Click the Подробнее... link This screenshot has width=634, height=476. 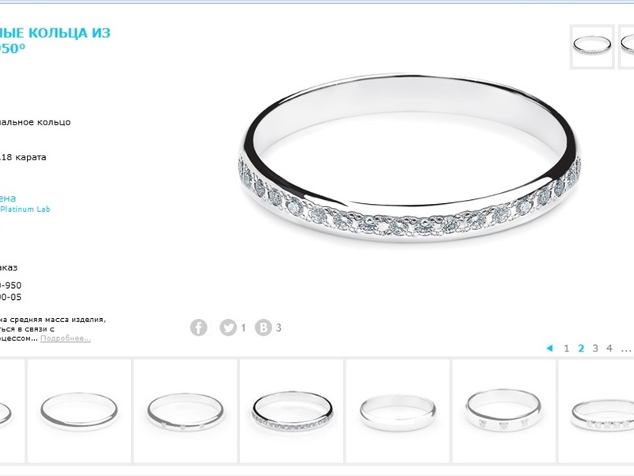tap(66, 339)
